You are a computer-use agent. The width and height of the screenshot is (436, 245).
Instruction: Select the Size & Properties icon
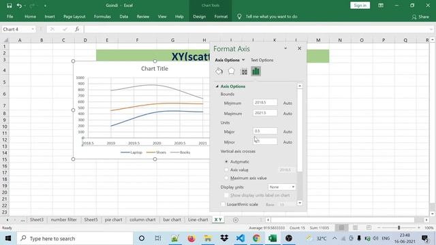[244, 71]
